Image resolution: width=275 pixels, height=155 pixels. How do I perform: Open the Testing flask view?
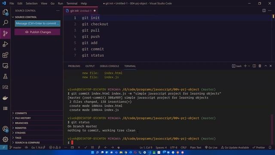(x=5, y=76)
